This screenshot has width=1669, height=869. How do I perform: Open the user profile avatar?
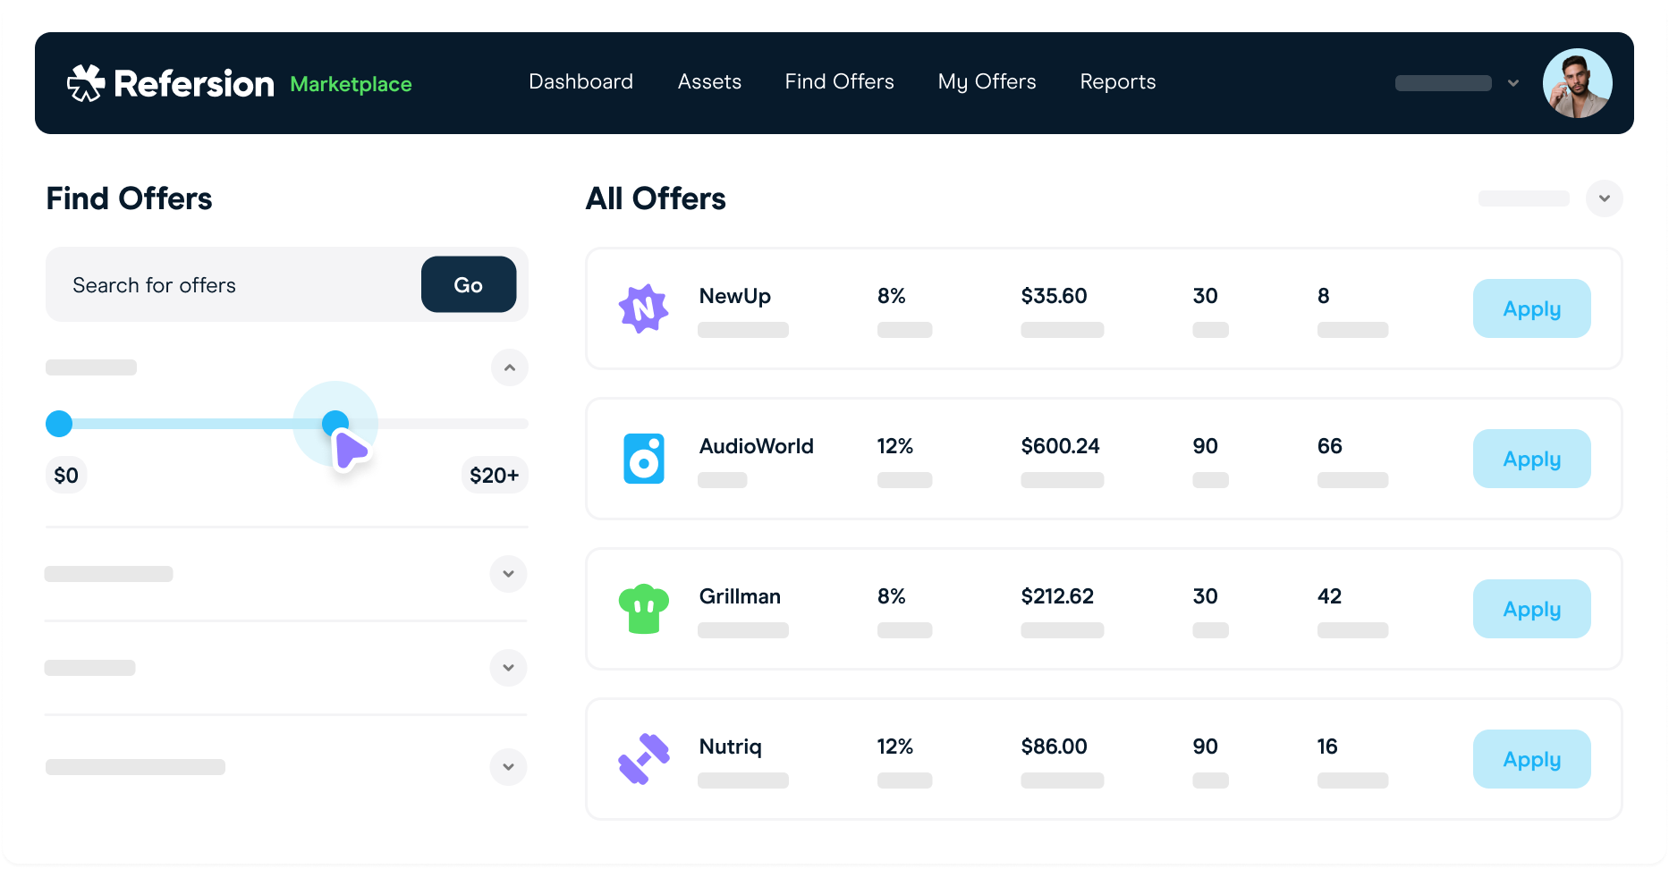tap(1577, 83)
